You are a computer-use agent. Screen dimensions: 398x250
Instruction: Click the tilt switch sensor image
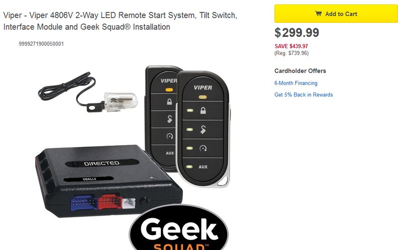[x=88, y=92]
